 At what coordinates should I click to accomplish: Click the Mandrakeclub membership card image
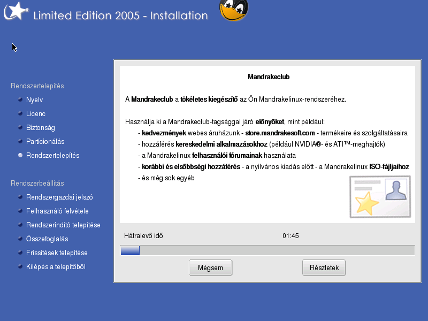pos(380,197)
